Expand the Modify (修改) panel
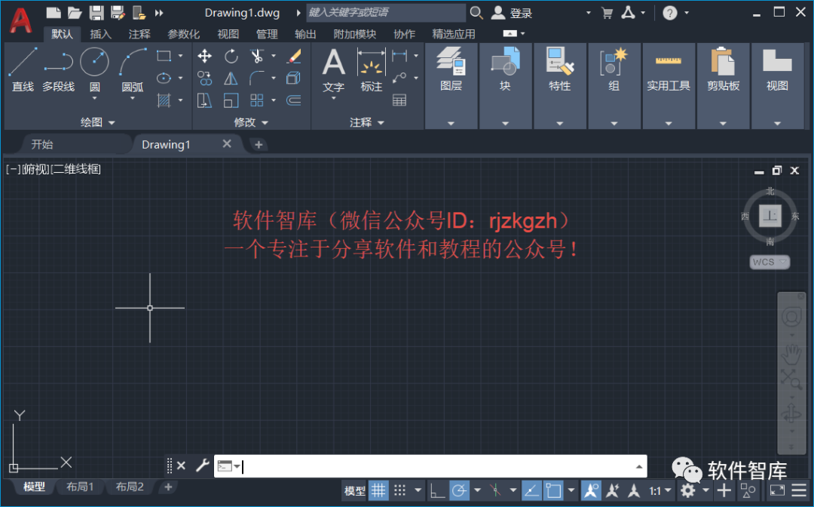The image size is (814, 507). 251,122
